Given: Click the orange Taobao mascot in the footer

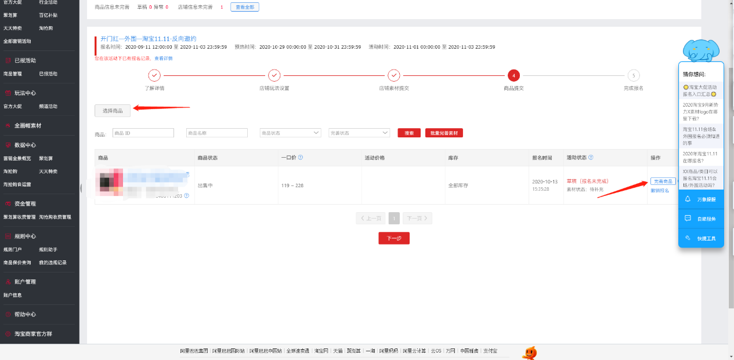Looking at the screenshot, I should click(529, 352).
